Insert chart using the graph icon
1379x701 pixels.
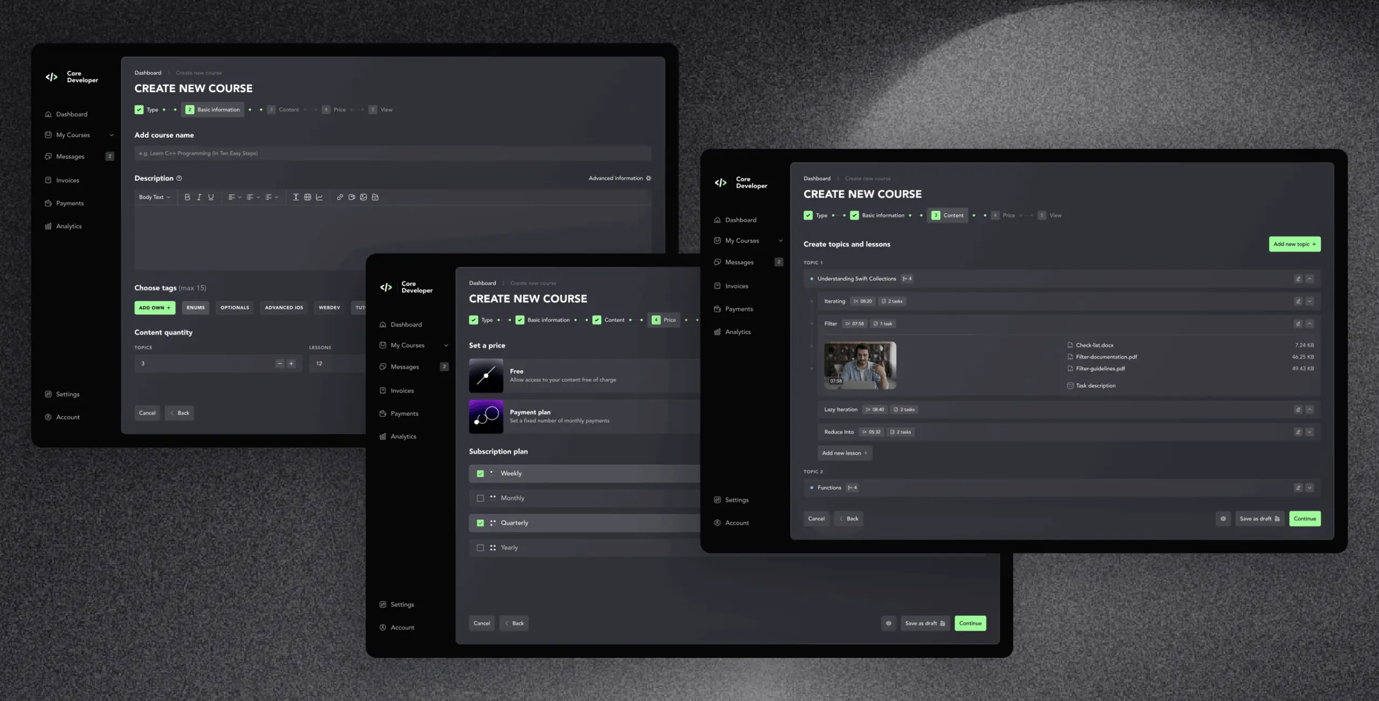click(319, 197)
